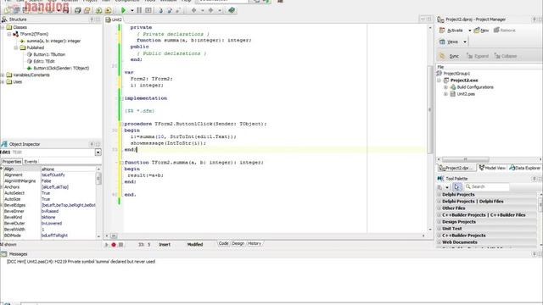Click the Collapse button in Project Manager
This screenshot has width=543, height=305.
pyautogui.click(x=506, y=56)
